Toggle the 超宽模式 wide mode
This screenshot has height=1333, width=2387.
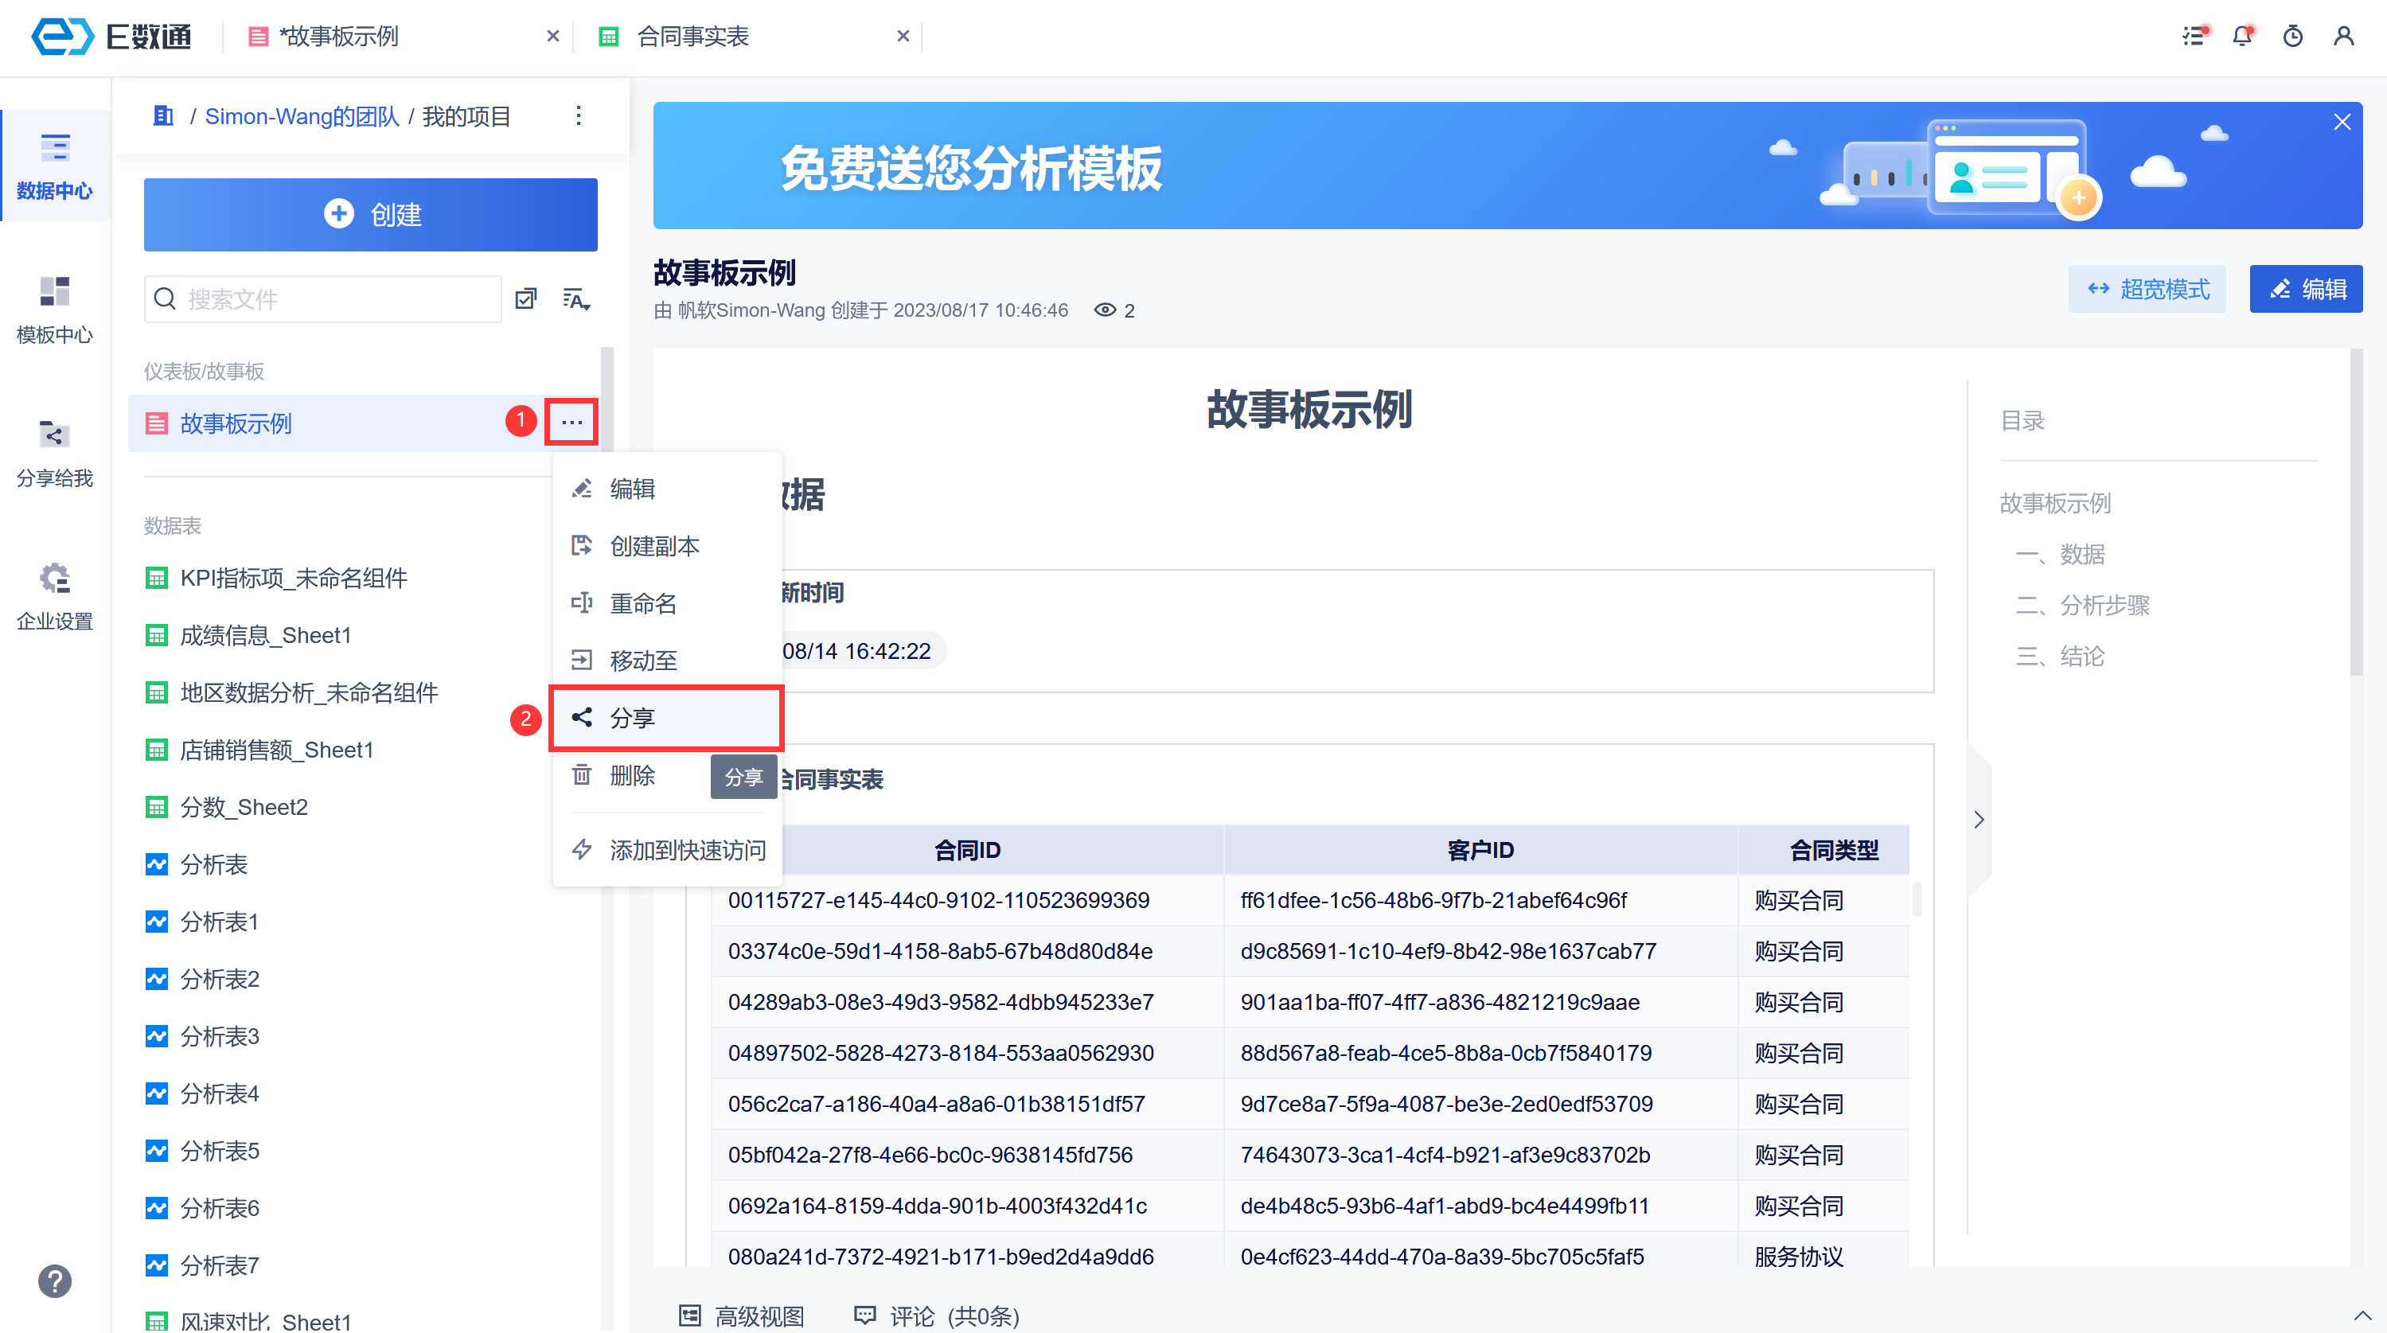2147,289
